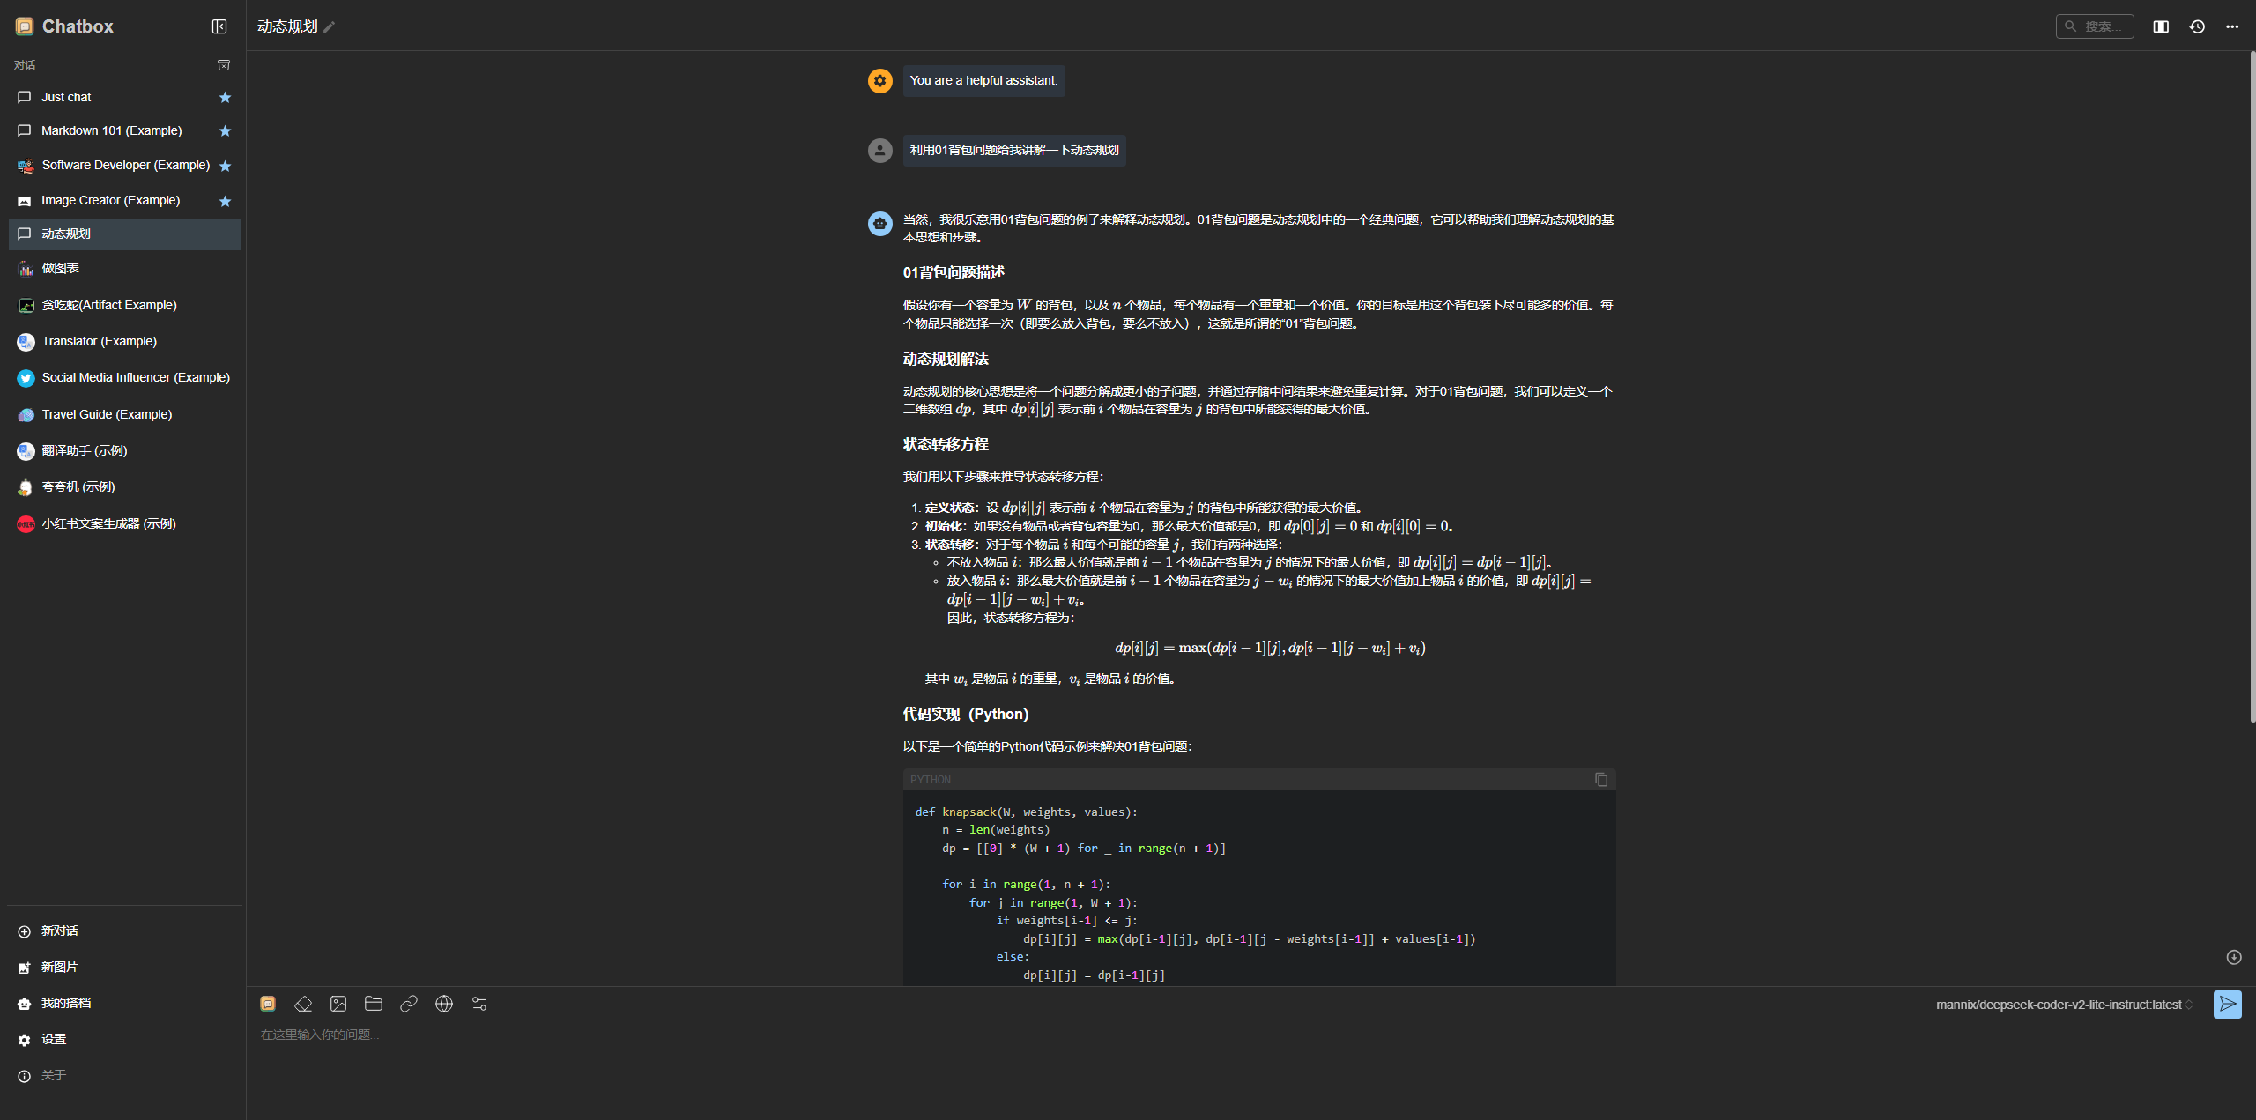This screenshot has width=2256, height=1120.
Task: Open 设置 settings
Action: 53,1039
